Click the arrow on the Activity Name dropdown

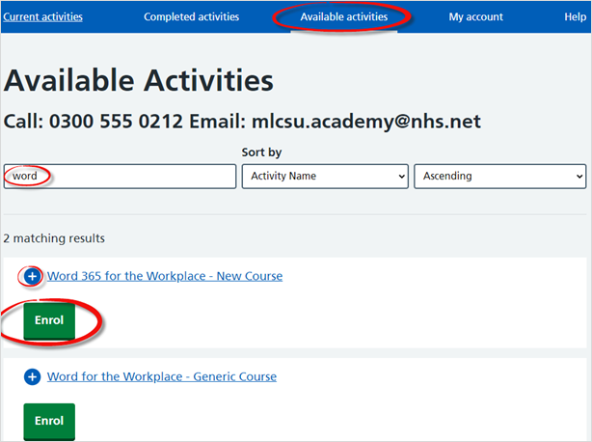tap(401, 177)
